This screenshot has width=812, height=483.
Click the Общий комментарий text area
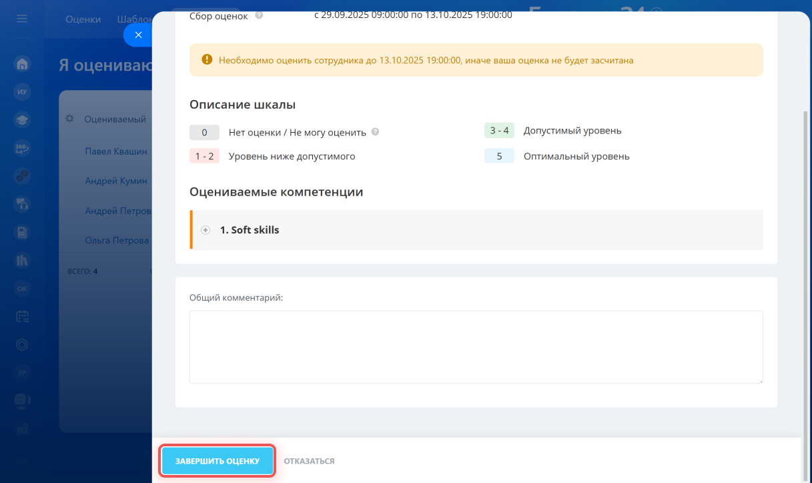[x=476, y=346]
